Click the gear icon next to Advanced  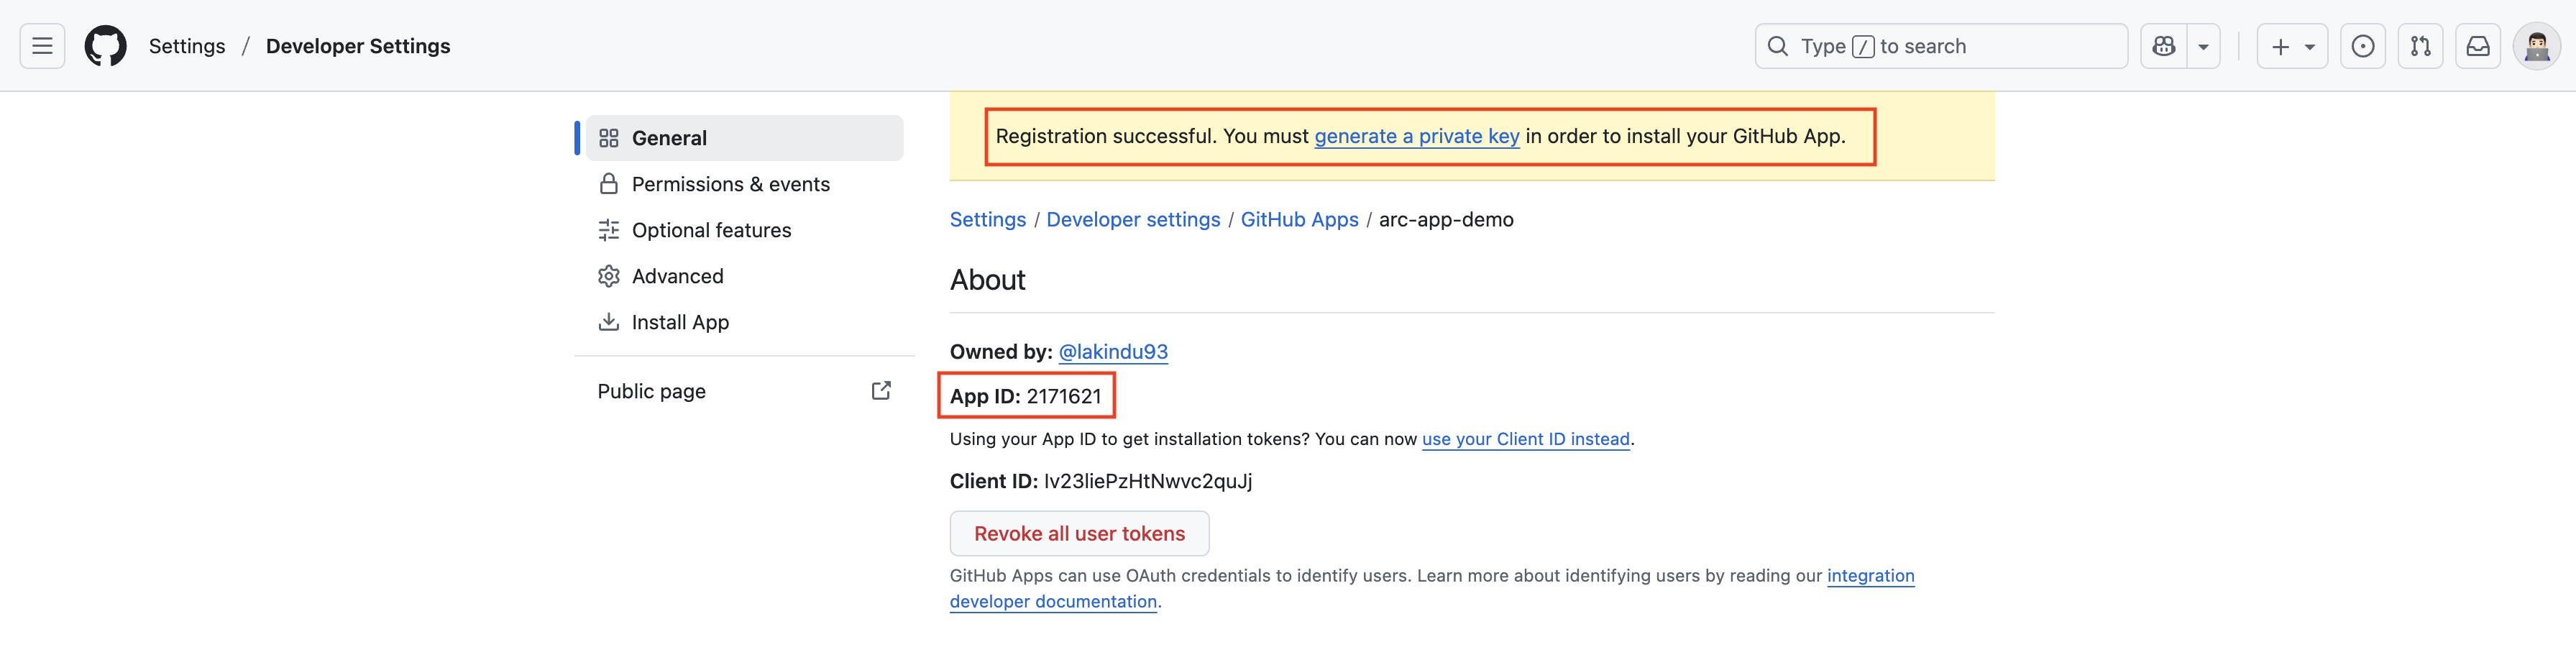609,275
